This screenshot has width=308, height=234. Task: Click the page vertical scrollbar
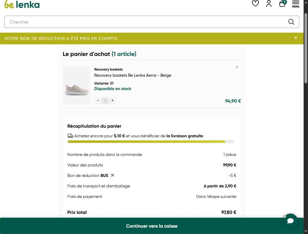[x=306, y=48]
